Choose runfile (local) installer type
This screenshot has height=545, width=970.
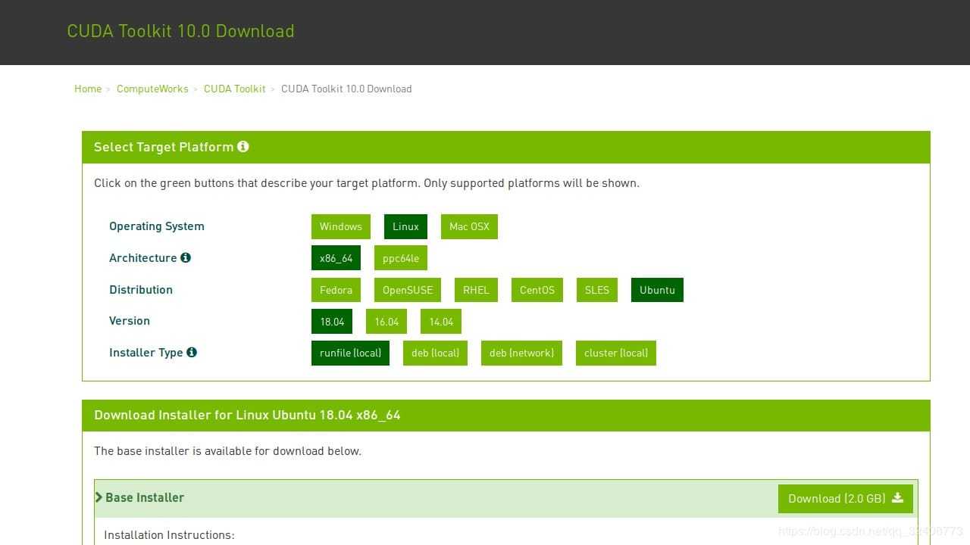(x=350, y=353)
